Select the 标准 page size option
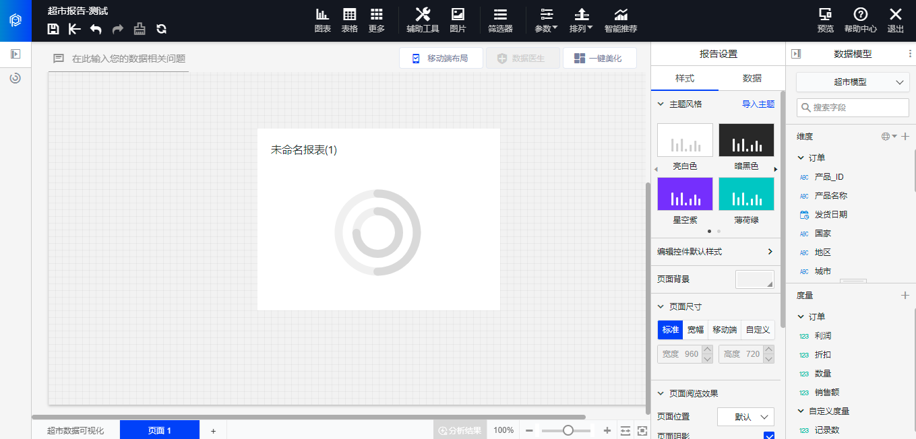Image resolution: width=916 pixels, height=439 pixels. (670, 330)
